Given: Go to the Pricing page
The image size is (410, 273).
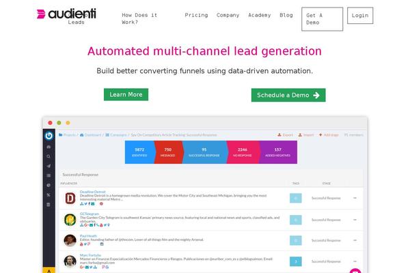Looking at the screenshot, I should click(196, 15).
